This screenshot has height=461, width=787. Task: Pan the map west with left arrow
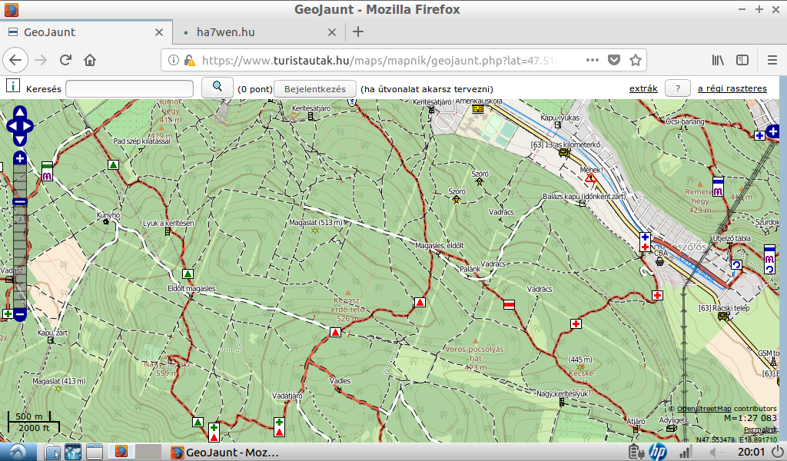pos(11,126)
